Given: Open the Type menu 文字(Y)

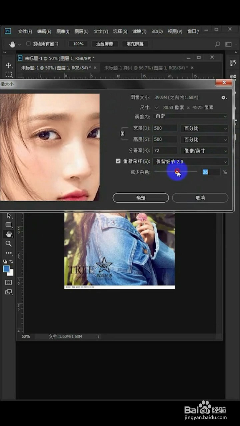Looking at the screenshot, I should point(101,31).
